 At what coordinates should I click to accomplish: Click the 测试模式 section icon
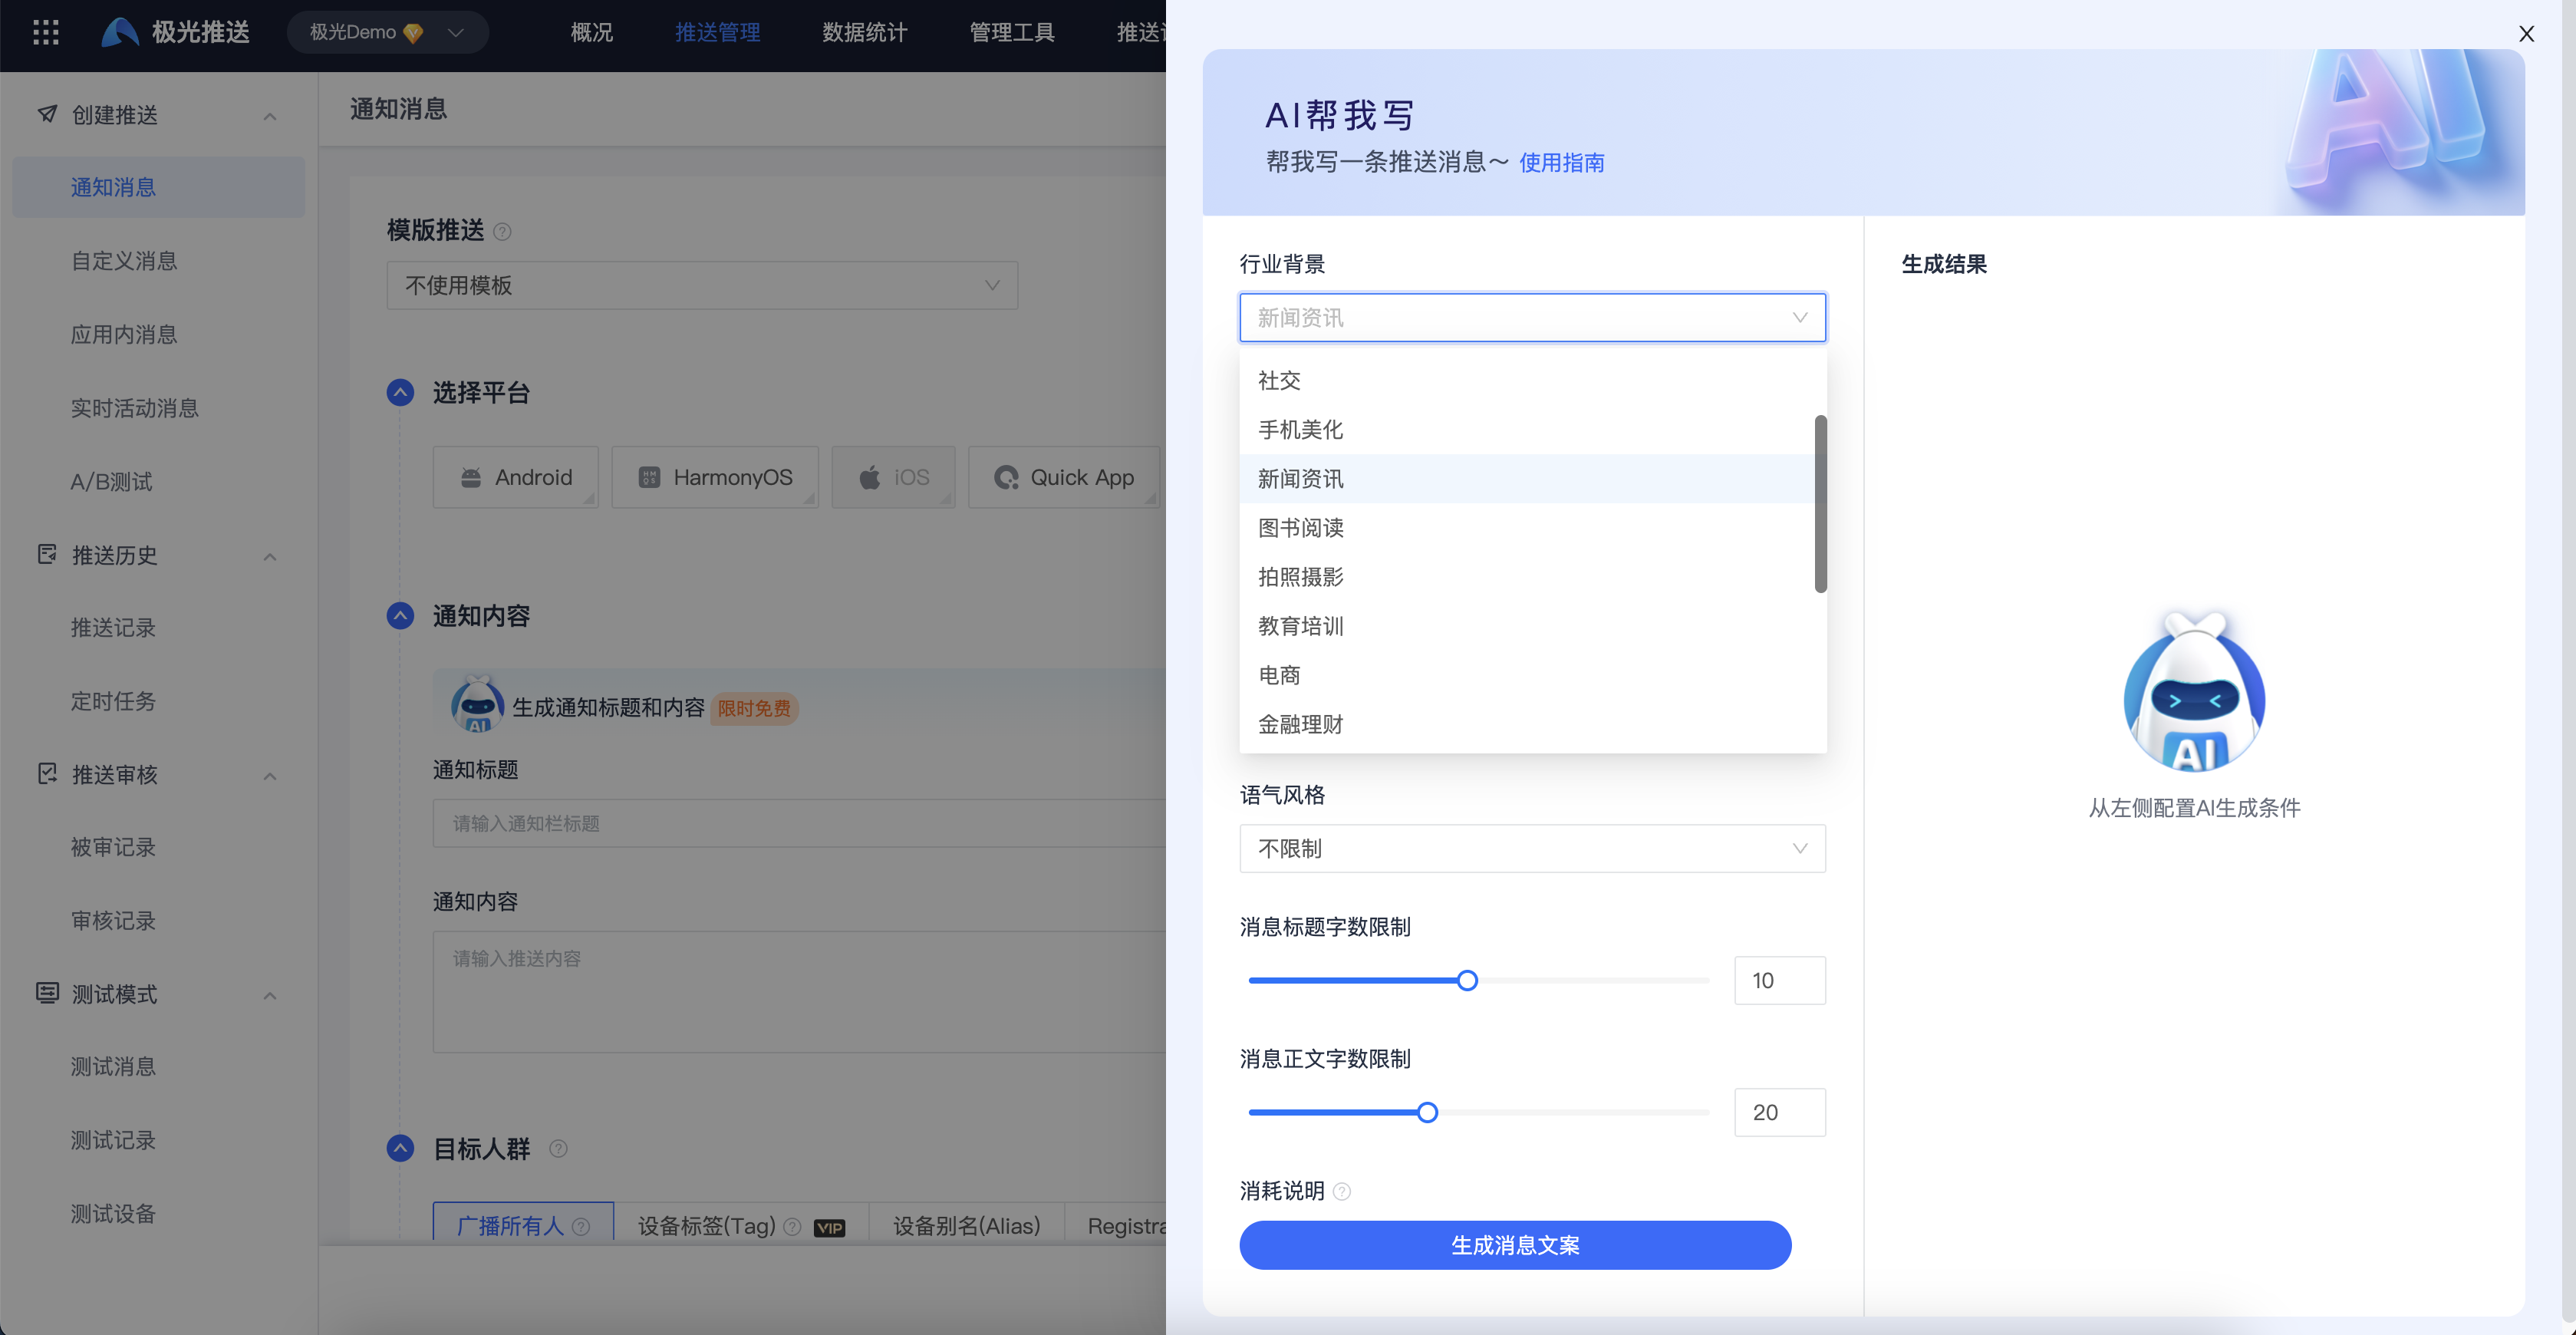(47, 993)
